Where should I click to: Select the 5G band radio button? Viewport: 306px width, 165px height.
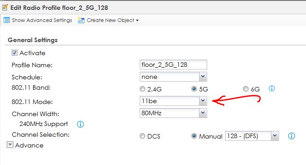tap(194, 89)
